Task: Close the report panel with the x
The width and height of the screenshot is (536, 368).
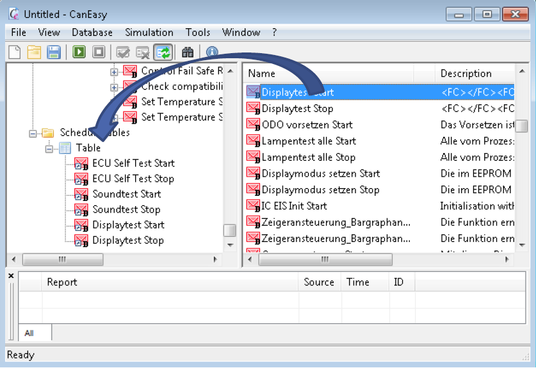Action: coord(11,276)
